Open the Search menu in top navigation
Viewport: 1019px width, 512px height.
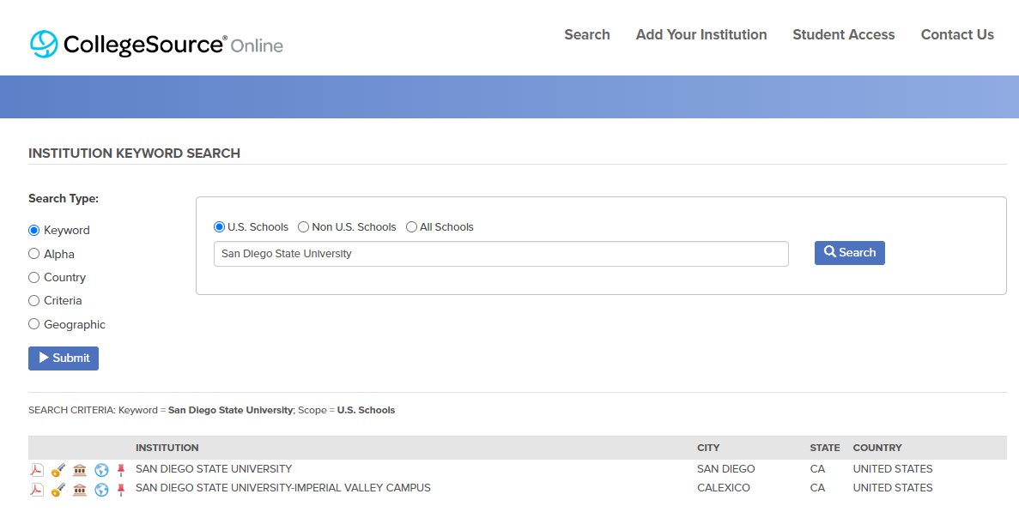click(587, 35)
